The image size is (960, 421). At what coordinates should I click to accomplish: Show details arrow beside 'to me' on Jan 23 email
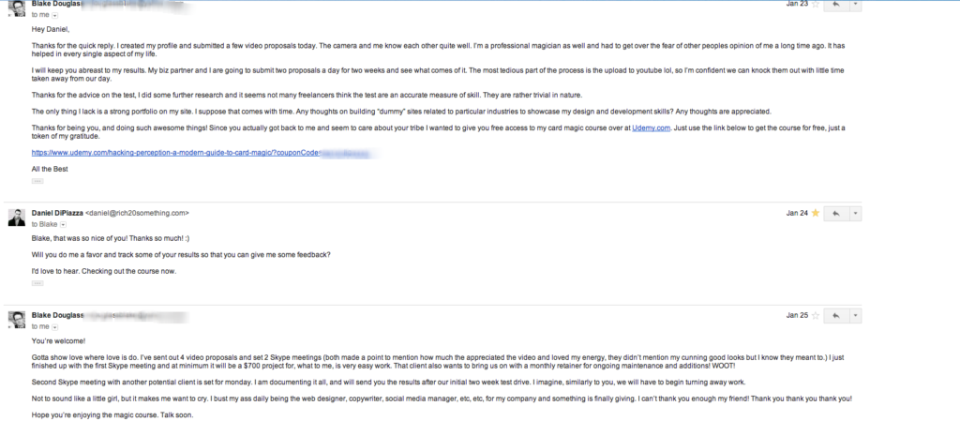[54, 15]
